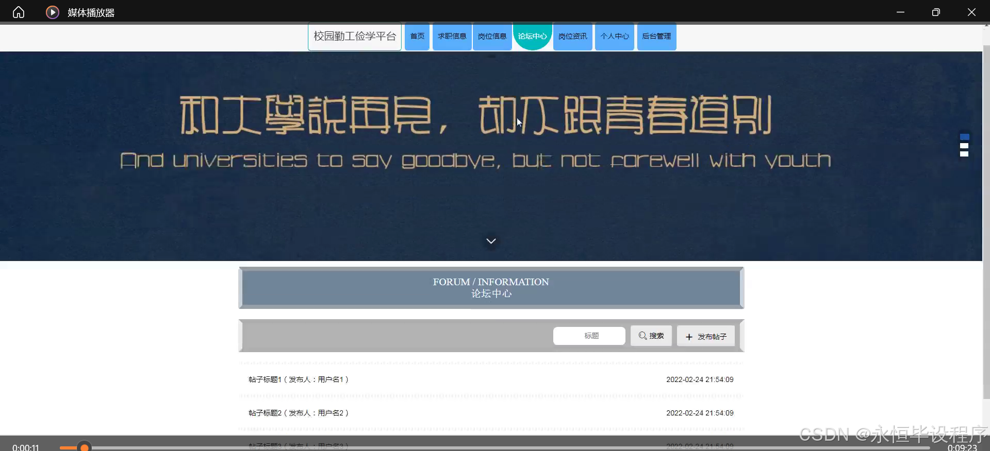This screenshot has height=451, width=990.
Task: Open the 岗位信息 navigation tab
Action: tap(492, 37)
